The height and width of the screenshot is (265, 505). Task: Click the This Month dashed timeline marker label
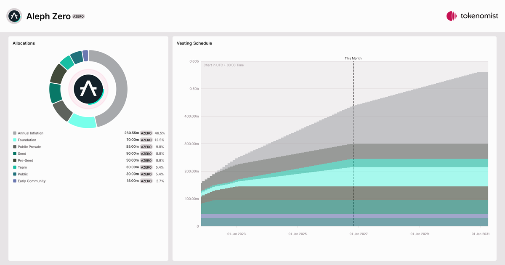click(x=353, y=58)
